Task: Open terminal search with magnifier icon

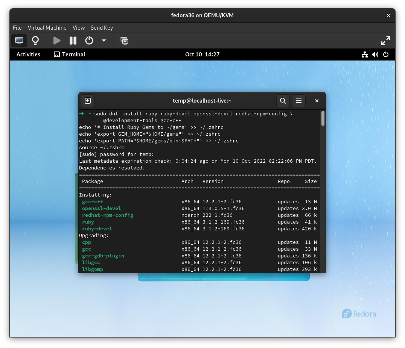Action: (283, 101)
